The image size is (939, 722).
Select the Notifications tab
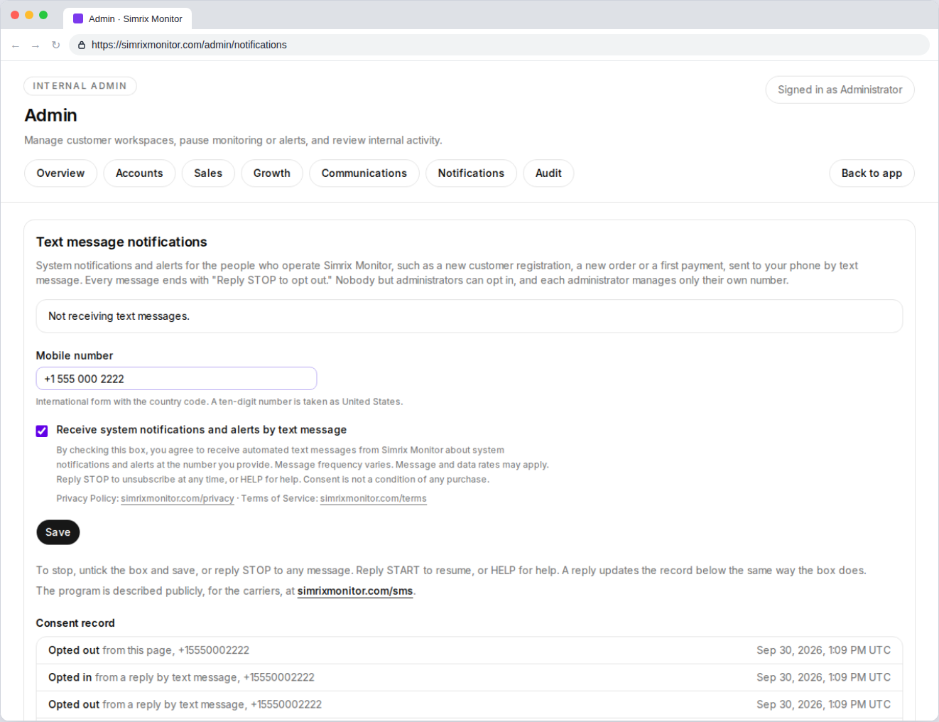point(471,173)
